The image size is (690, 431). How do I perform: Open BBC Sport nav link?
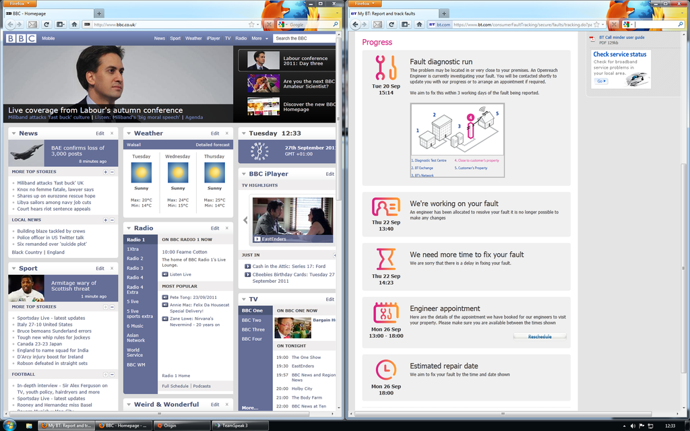coord(175,38)
